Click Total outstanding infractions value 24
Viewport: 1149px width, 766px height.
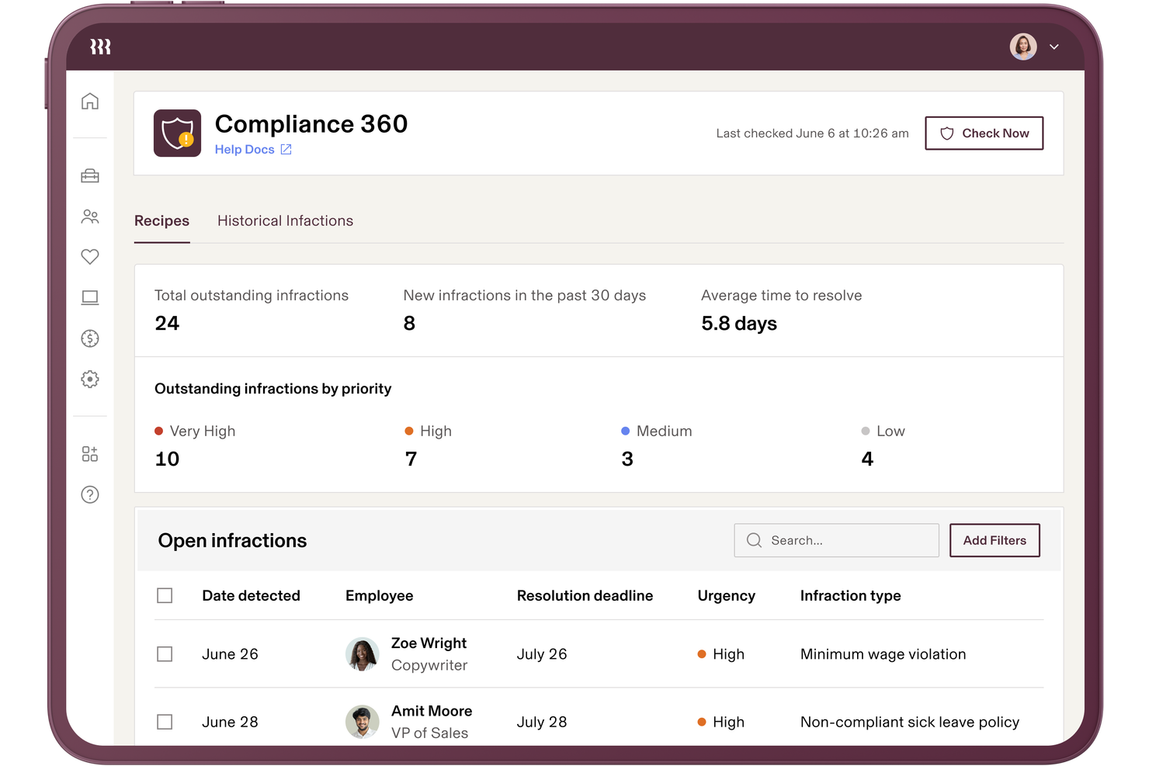point(167,324)
